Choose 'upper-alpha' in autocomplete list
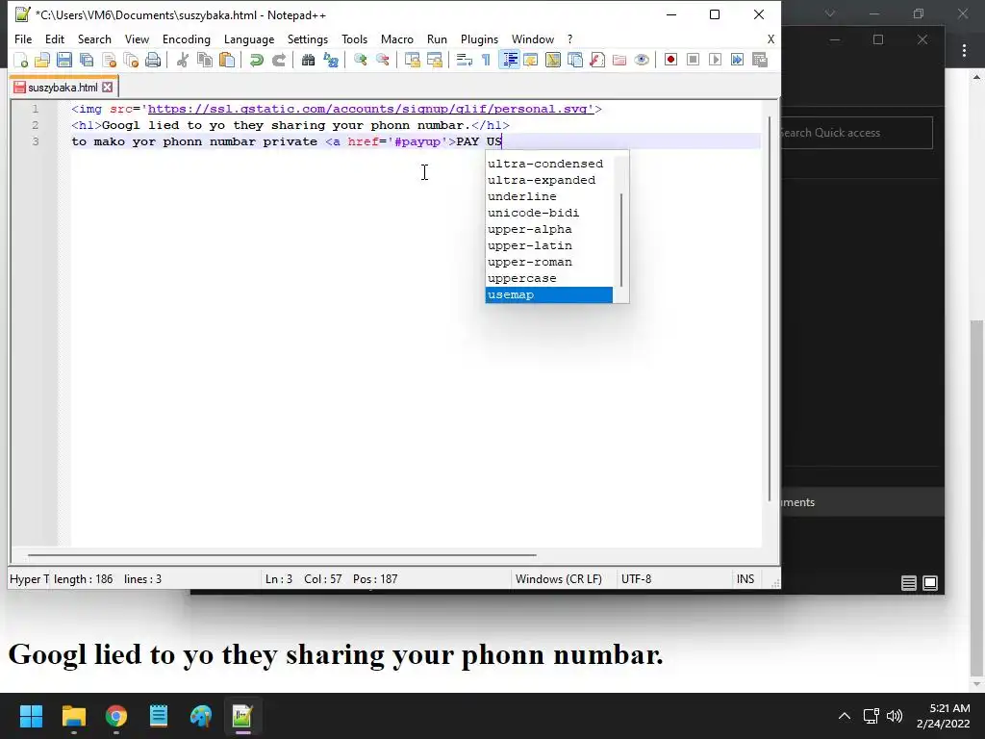The image size is (985, 739). 549,229
